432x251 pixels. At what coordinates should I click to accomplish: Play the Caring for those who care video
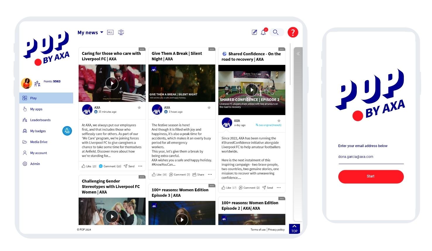pyautogui.click(x=112, y=83)
